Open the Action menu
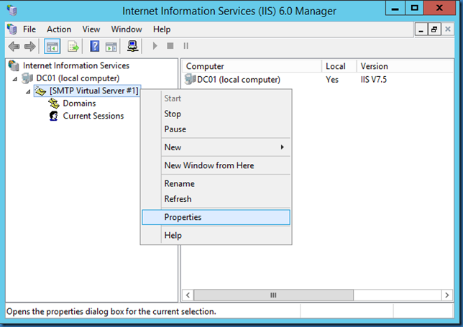Screen dimensions: 463x327 click(59, 29)
